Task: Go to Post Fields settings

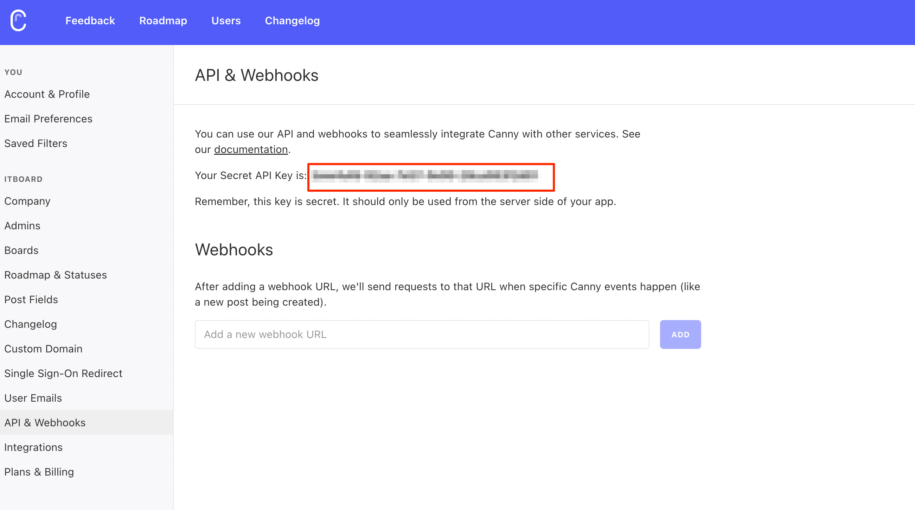Action: pos(31,299)
